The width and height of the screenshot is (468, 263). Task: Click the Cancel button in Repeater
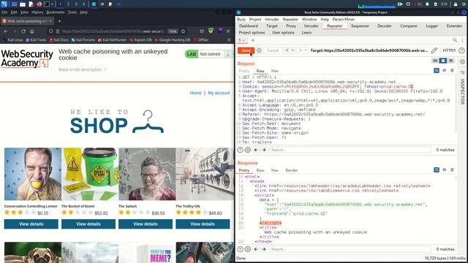pos(273,50)
